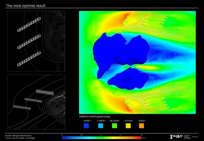Click 'The most optimal result' title

tap(26, 6)
